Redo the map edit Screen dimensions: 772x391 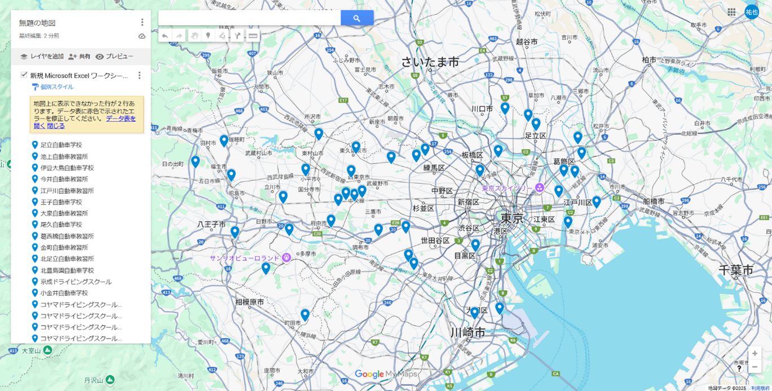(179, 36)
